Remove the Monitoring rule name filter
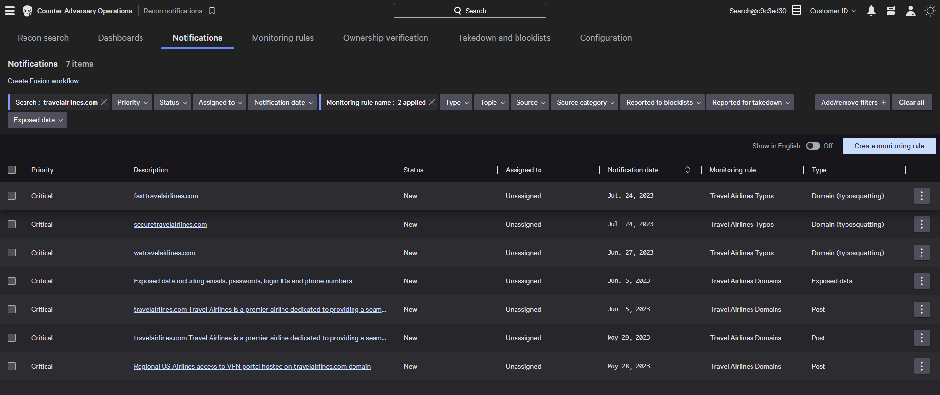 click(x=432, y=102)
